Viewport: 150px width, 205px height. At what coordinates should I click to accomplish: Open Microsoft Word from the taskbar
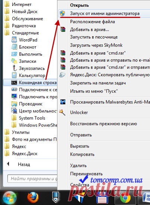[x=146, y=198]
